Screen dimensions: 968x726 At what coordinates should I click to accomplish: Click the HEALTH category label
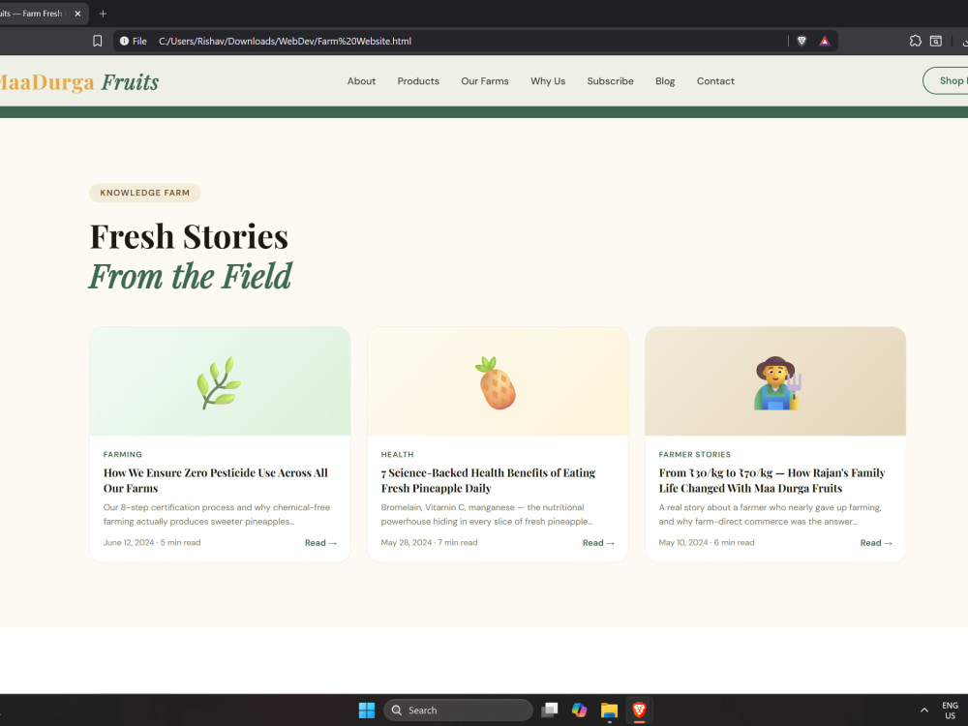tap(397, 454)
